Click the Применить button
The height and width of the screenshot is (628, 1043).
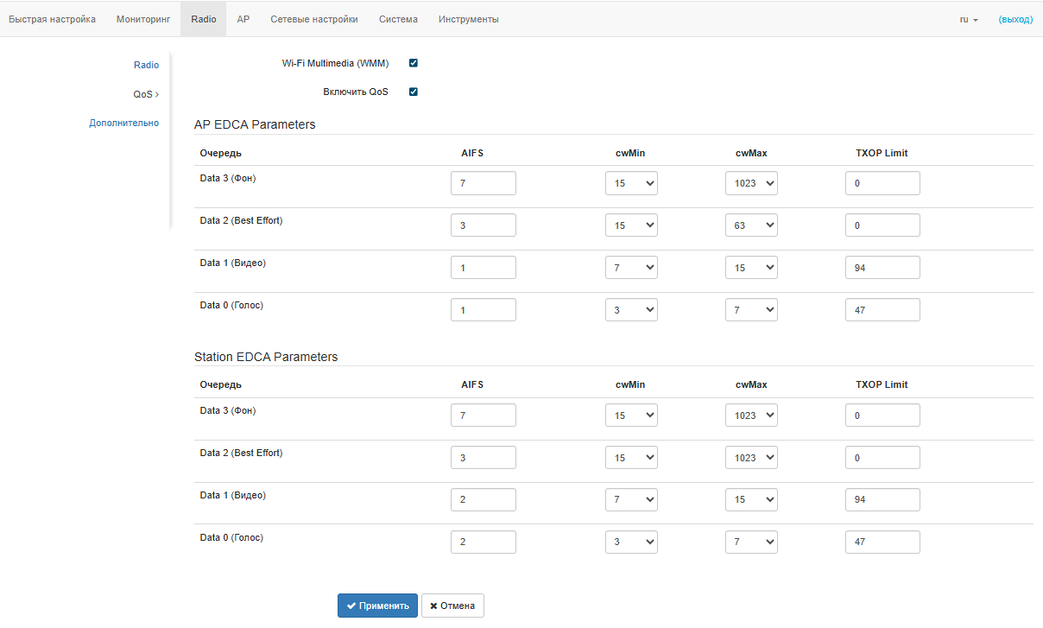tap(377, 606)
